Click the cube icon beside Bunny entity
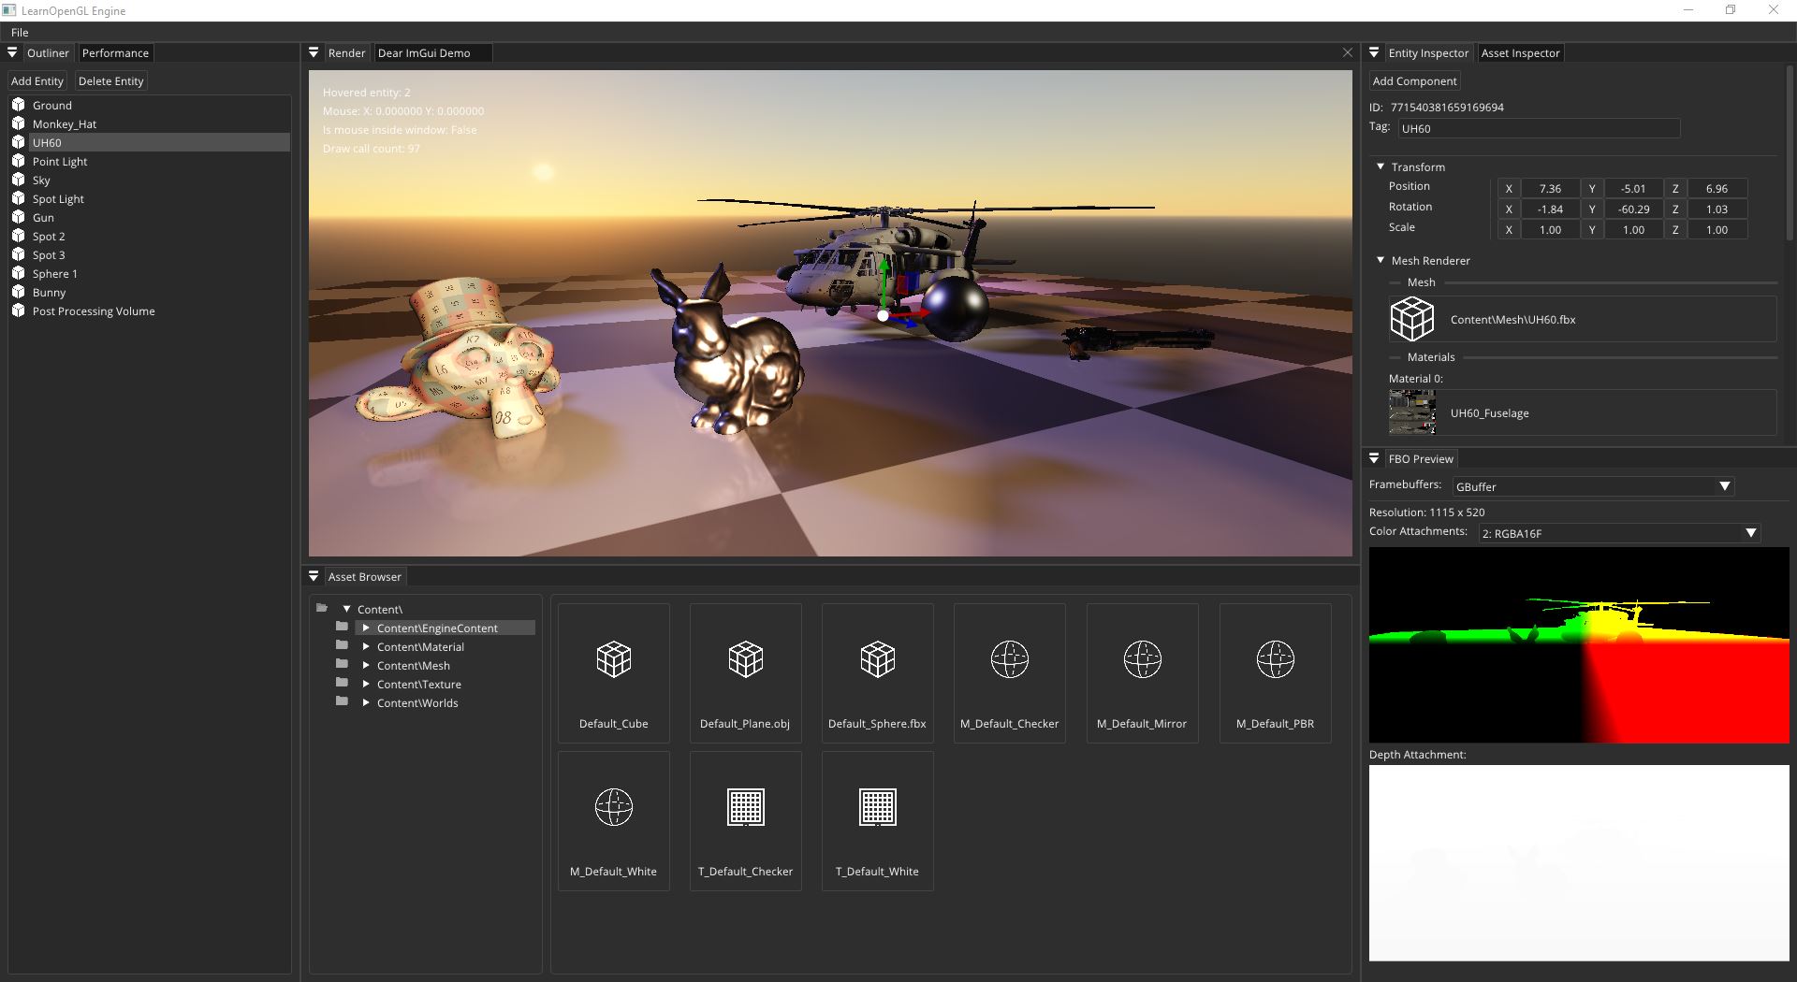Viewport: 1797px width, 982px height. [18, 292]
